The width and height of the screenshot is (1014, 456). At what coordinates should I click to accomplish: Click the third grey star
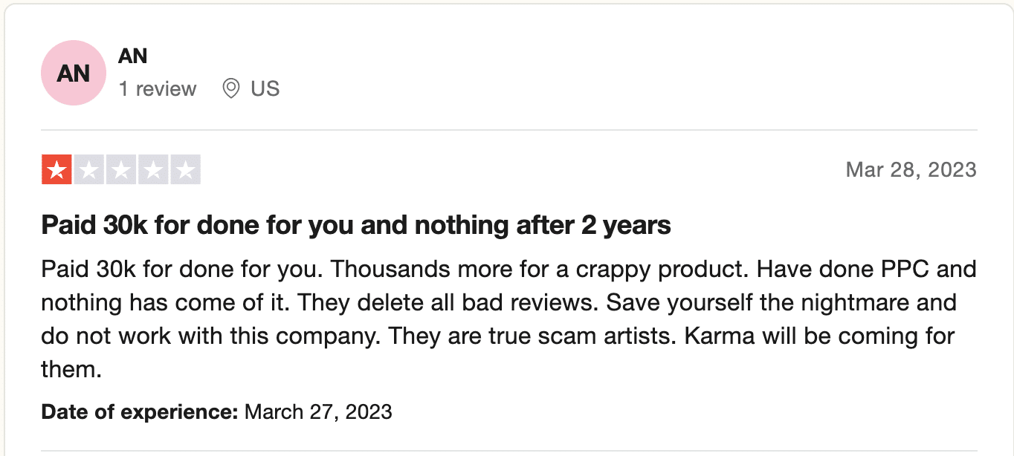120,171
